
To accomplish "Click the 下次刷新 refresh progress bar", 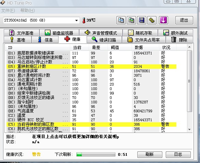I will click(x=96, y=154).
